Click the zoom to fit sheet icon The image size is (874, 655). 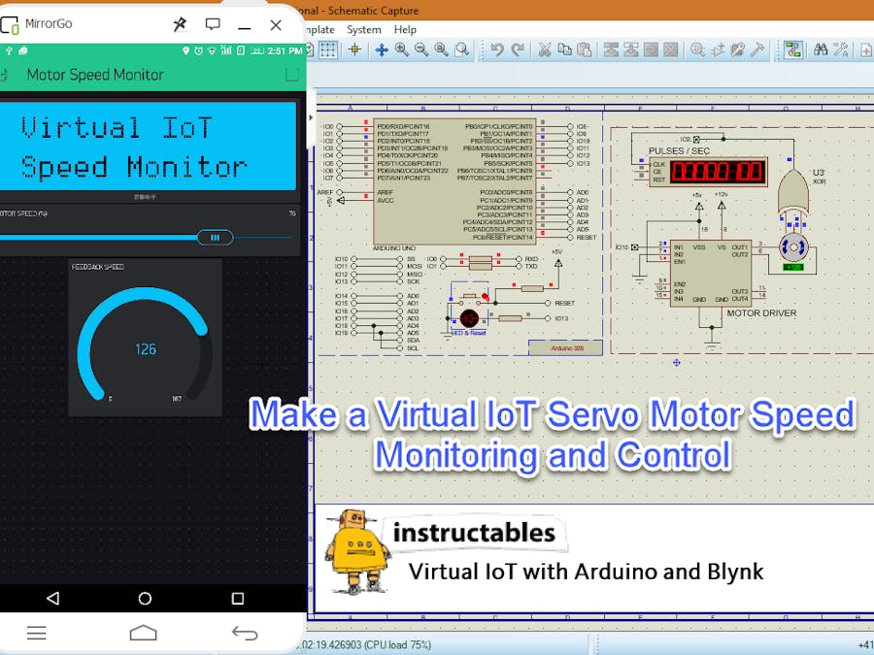[x=442, y=50]
